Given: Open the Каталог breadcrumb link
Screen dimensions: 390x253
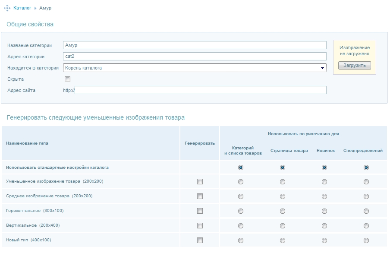Looking at the screenshot, I should coord(22,8).
